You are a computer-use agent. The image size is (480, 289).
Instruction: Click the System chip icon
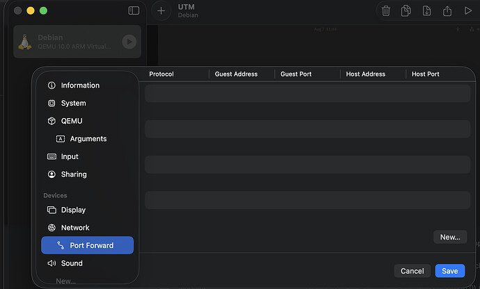click(51, 103)
